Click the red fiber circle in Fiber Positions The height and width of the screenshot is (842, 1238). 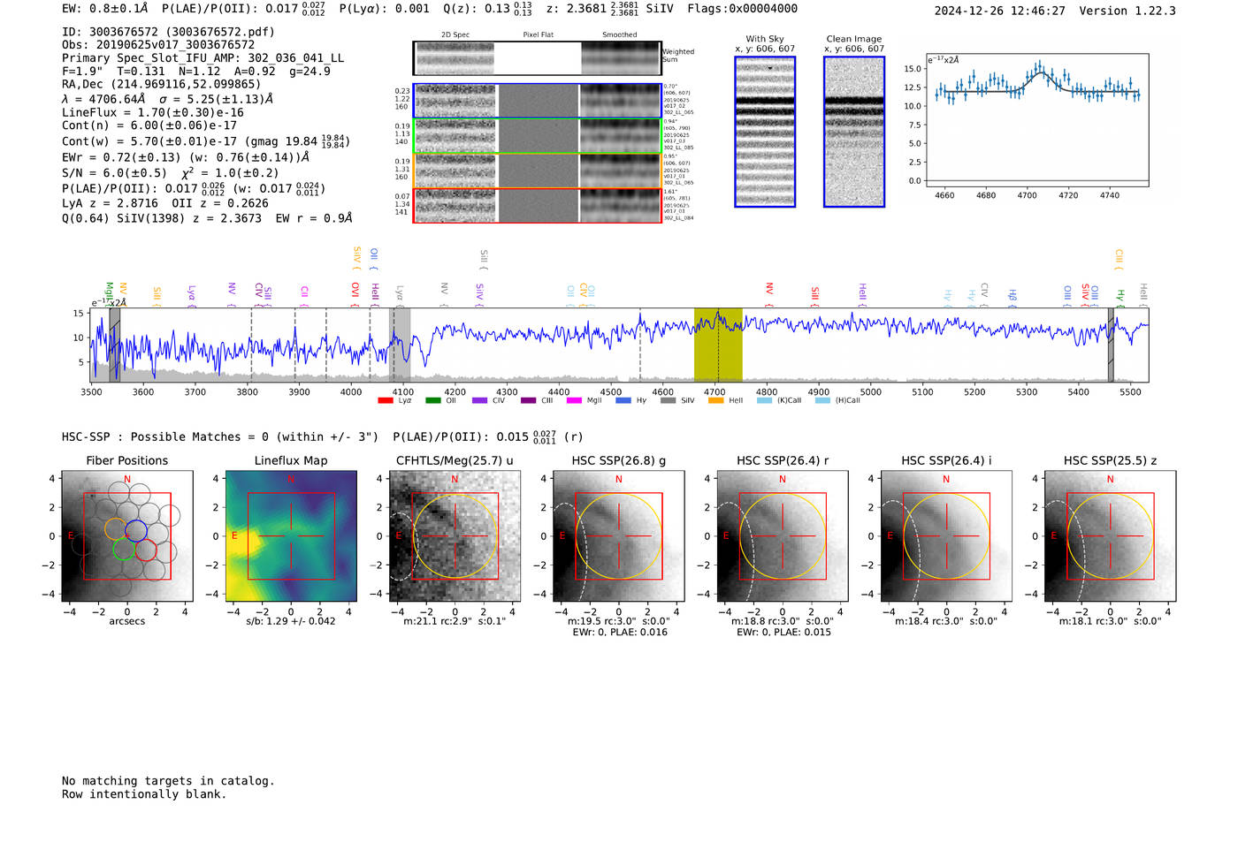point(146,550)
